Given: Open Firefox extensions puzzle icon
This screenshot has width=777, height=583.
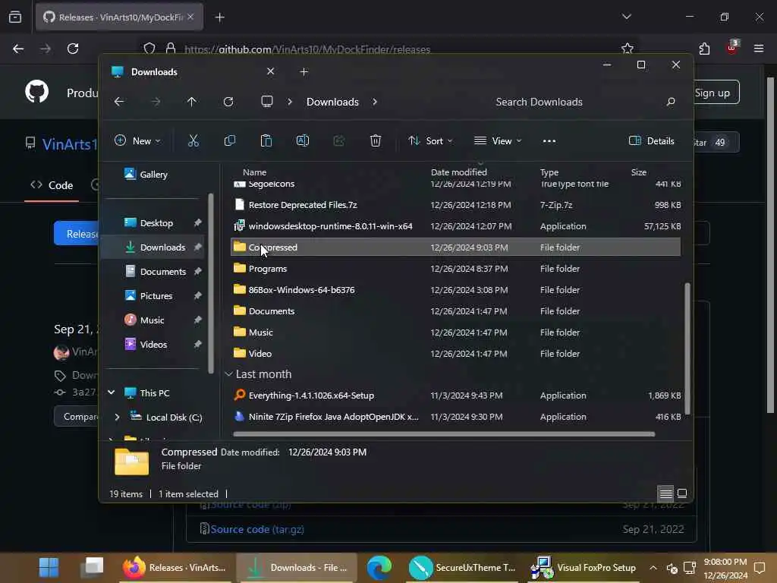Looking at the screenshot, I should pyautogui.click(x=704, y=49).
